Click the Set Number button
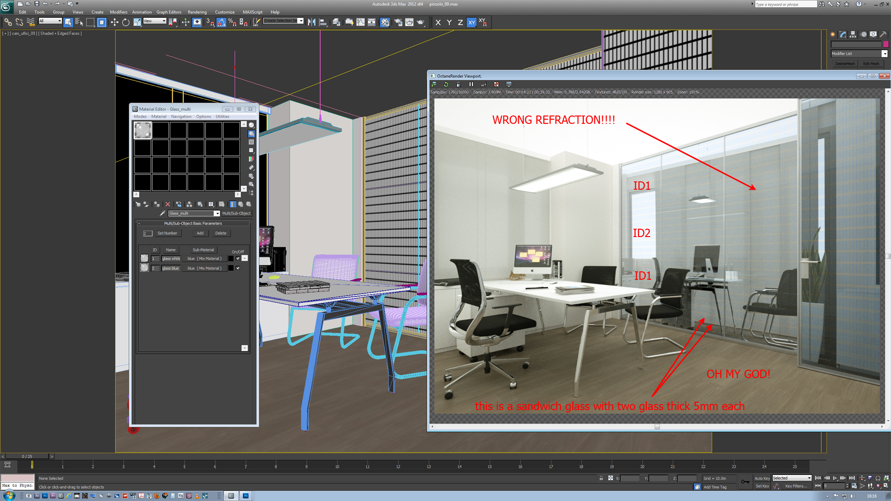The height and width of the screenshot is (501, 891). 167,233
